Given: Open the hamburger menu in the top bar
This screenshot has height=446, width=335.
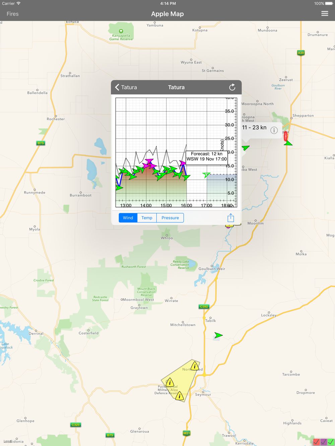Looking at the screenshot, I should point(325,14).
